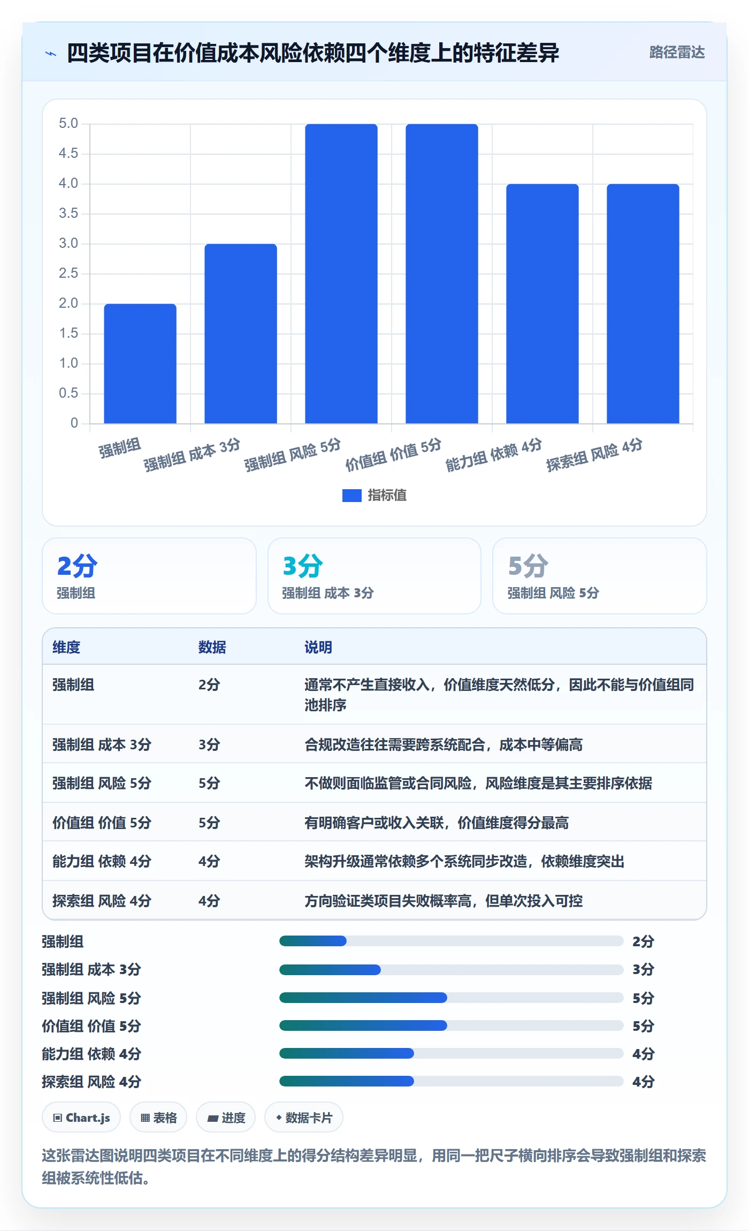Click the 探索组 风险 4分 chart bar
This screenshot has height=1231, width=749.
click(643, 304)
